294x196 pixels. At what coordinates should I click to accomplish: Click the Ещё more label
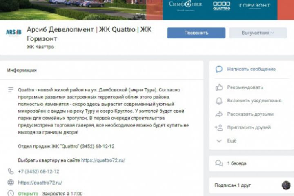pos(232,141)
